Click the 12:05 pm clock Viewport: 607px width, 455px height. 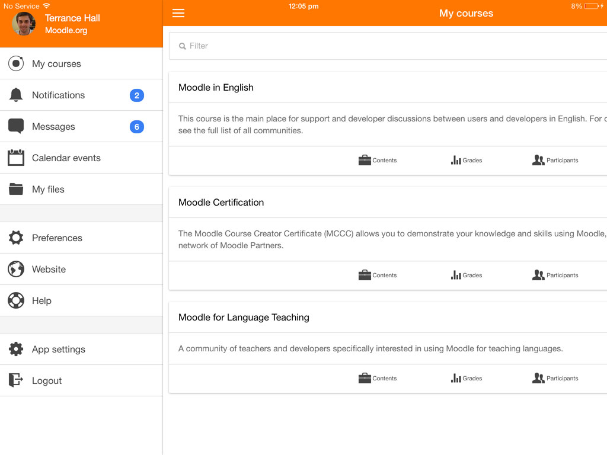303,6
